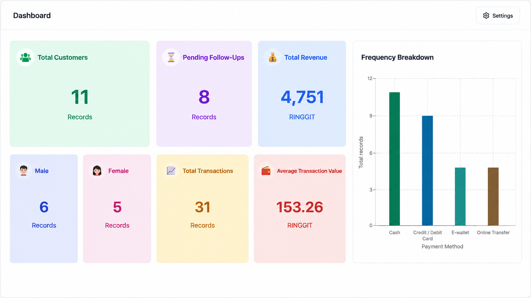Click RINGGIT under Total Revenue

click(302, 117)
